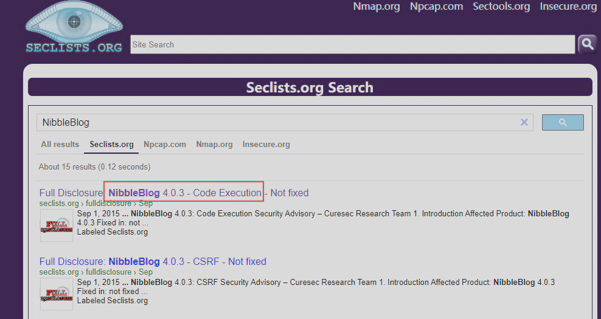Open the Insecure.org header link
The height and width of the screenshot is (319, 601).
click(568, 7)
